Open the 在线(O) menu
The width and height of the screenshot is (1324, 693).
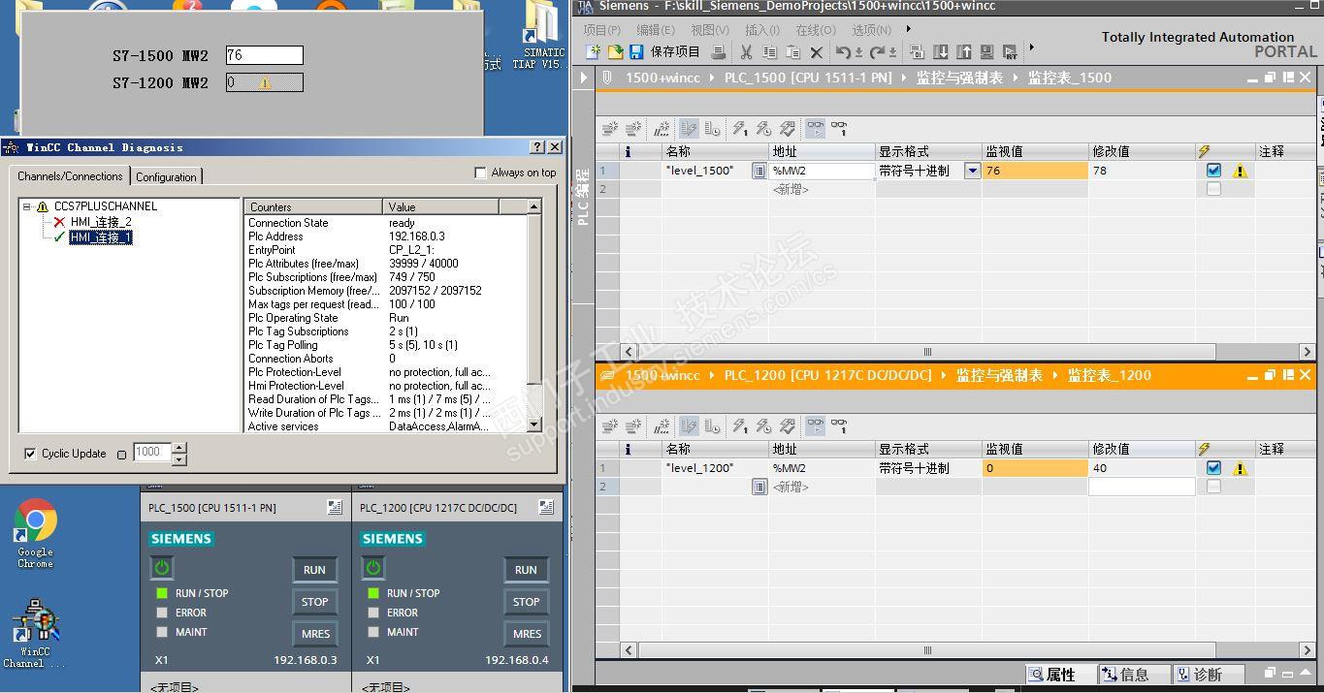point(816,30)
